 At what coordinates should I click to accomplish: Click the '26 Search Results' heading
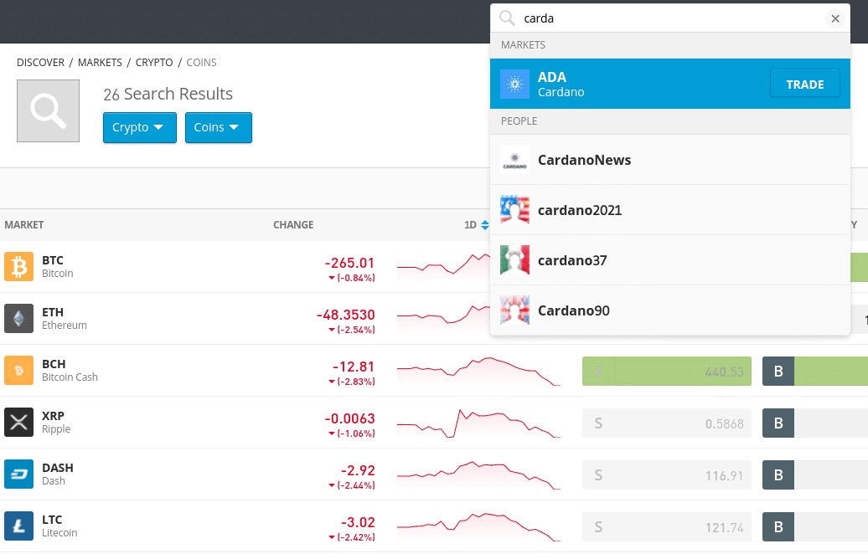pos(168,94)
